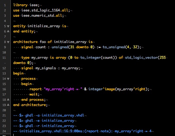Click 'to_integer(count)' on line 11
This screenshot has height=136, width=175.
[99, 58]
